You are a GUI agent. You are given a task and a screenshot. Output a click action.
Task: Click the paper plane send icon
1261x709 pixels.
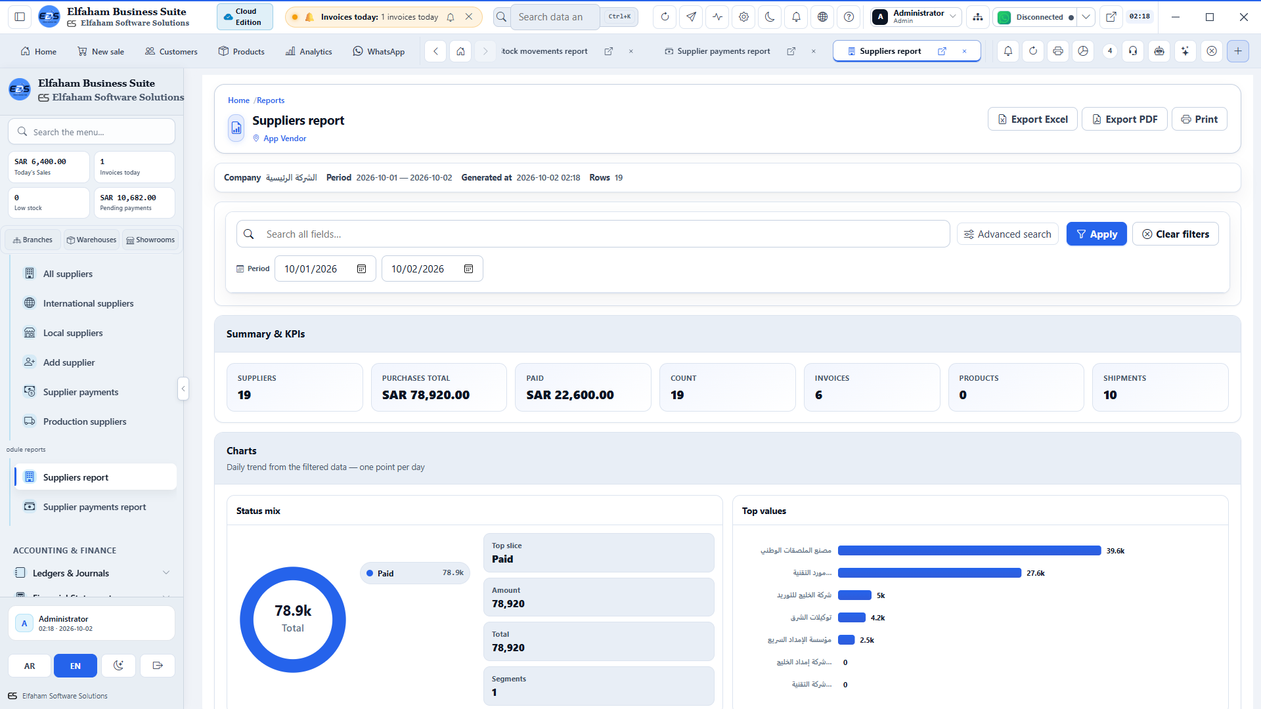coord(691,17)
